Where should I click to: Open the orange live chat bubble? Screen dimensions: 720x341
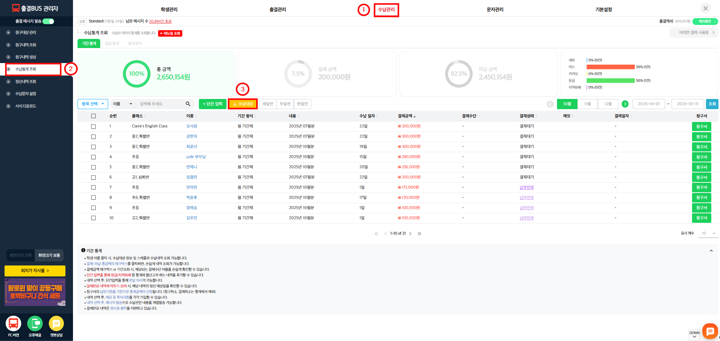(710, 331)
